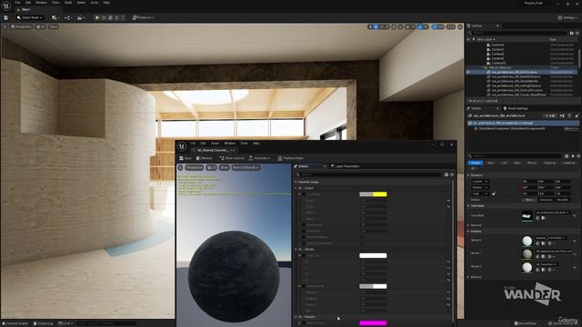The height and width of the screenshot is (327, 582).
Task: Collapse the Albedo parameter group
Action: (296, 250)
